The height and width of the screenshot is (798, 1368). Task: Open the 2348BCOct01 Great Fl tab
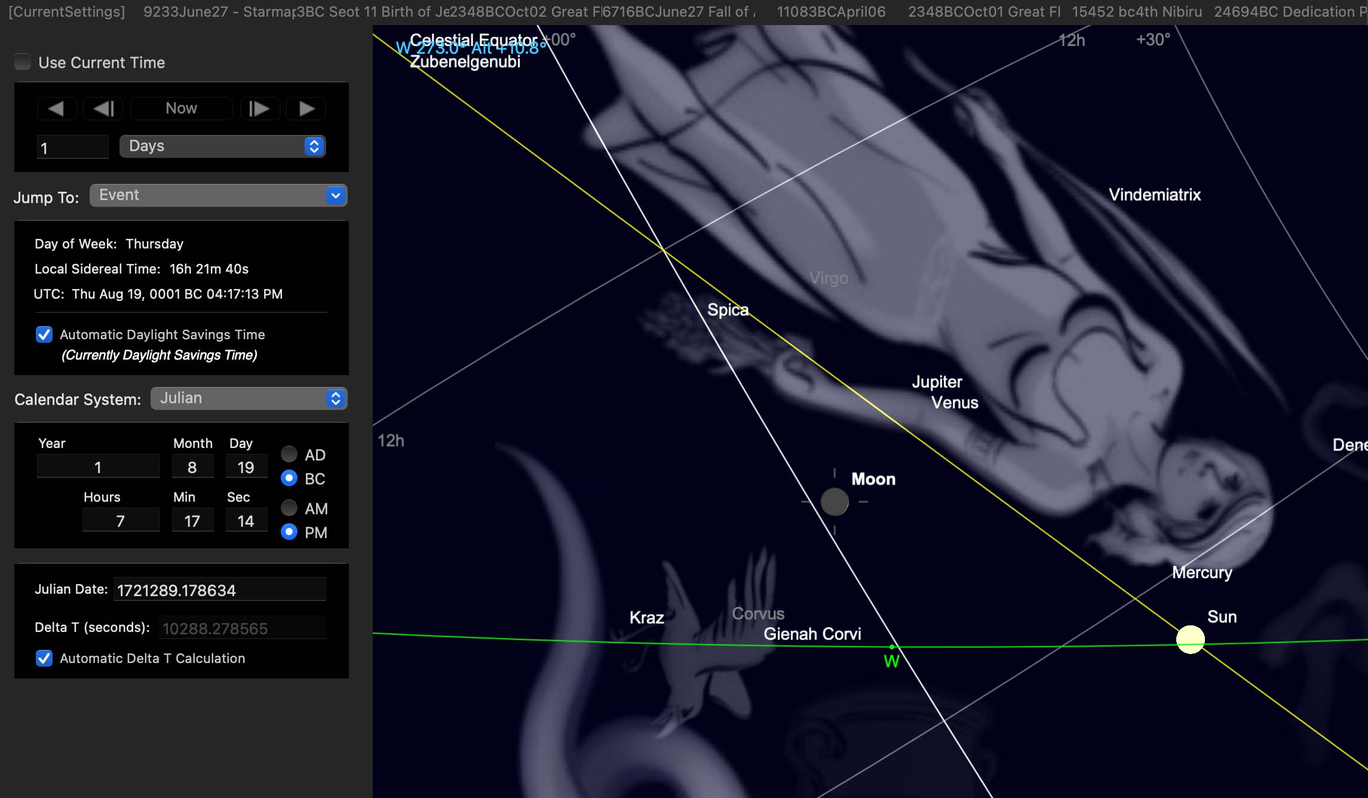tap(984, 12)
